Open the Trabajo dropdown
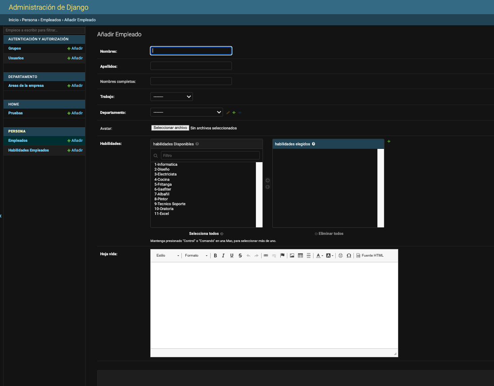Image resolution: width=494 pixels, height=386 pixels. tap(171, 96)
